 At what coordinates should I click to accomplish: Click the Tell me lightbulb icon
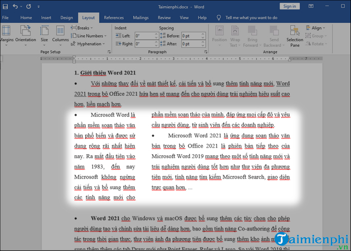(219, 18)
